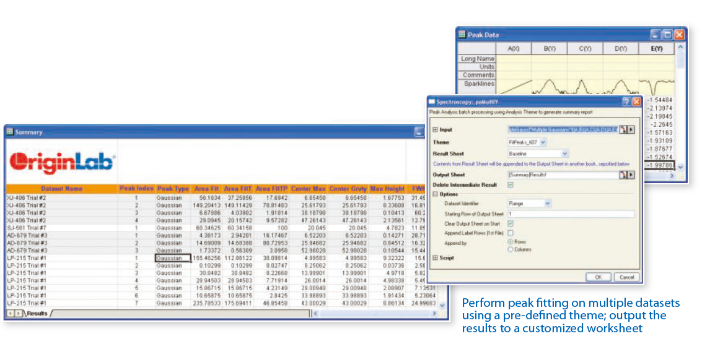Open the Theme dropdown
This screenshot has height=349, width=702.
543,142
